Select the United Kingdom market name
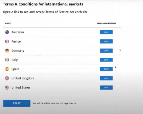The image size is (143, 114). [23, 78]
